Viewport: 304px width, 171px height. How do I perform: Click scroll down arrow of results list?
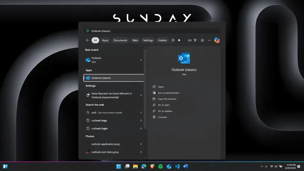(x=145, y=158)
